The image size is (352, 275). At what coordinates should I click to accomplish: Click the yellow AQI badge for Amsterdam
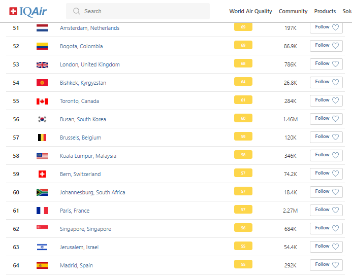click(243, 27)
